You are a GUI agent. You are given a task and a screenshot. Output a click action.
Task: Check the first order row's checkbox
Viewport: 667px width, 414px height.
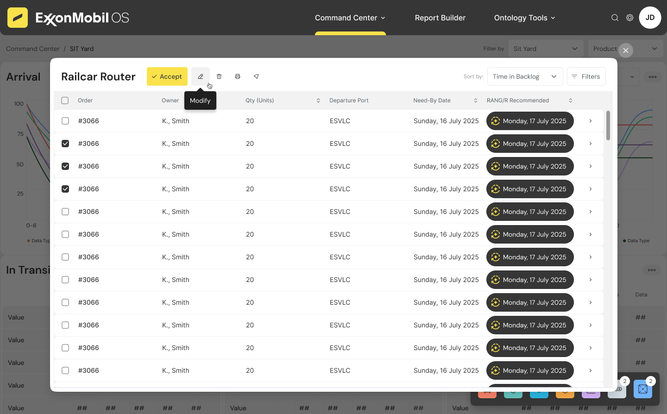[65, 121]
